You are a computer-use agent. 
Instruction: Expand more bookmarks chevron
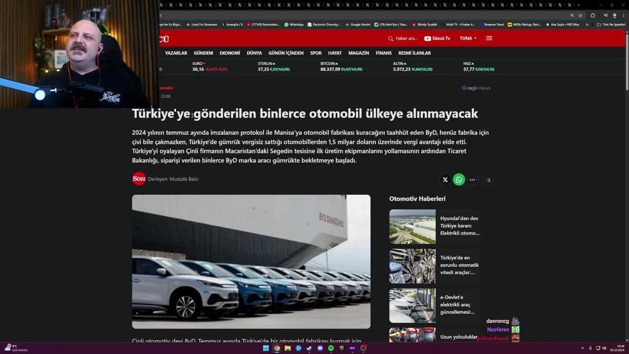pyautogui.click(x=587, y=24)
